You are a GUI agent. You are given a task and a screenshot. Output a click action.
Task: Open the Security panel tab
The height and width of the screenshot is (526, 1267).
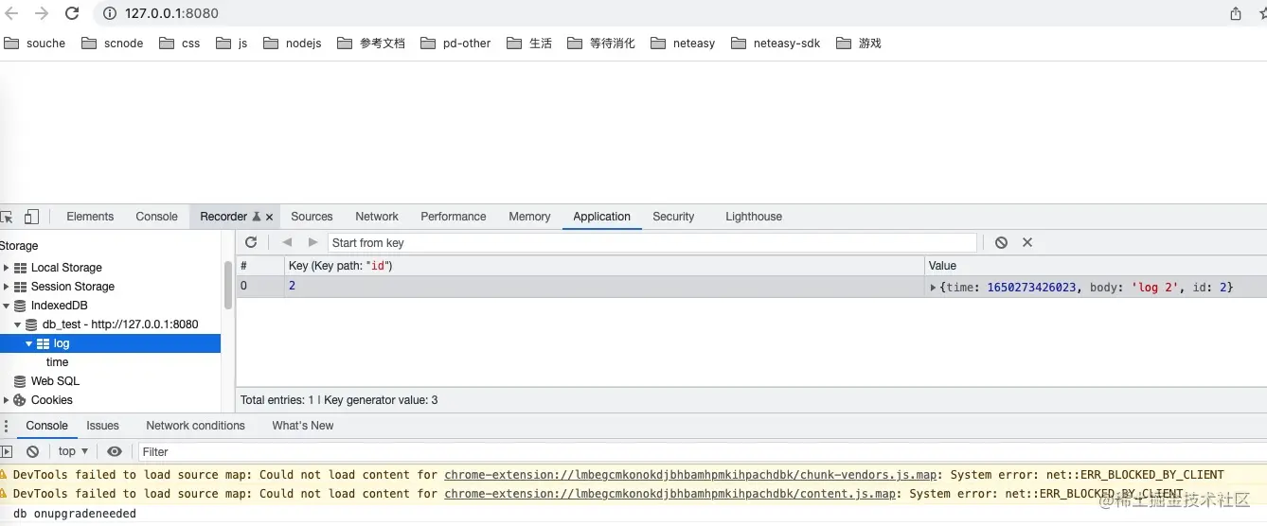tap(673, 217)
